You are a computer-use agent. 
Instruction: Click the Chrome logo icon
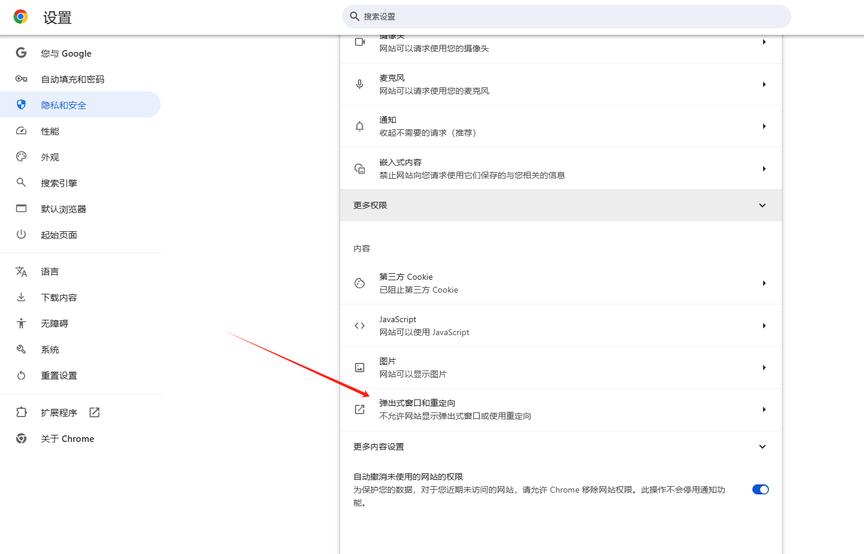[21, 17]
